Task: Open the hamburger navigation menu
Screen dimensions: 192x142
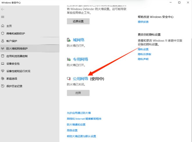Action: 3,17
